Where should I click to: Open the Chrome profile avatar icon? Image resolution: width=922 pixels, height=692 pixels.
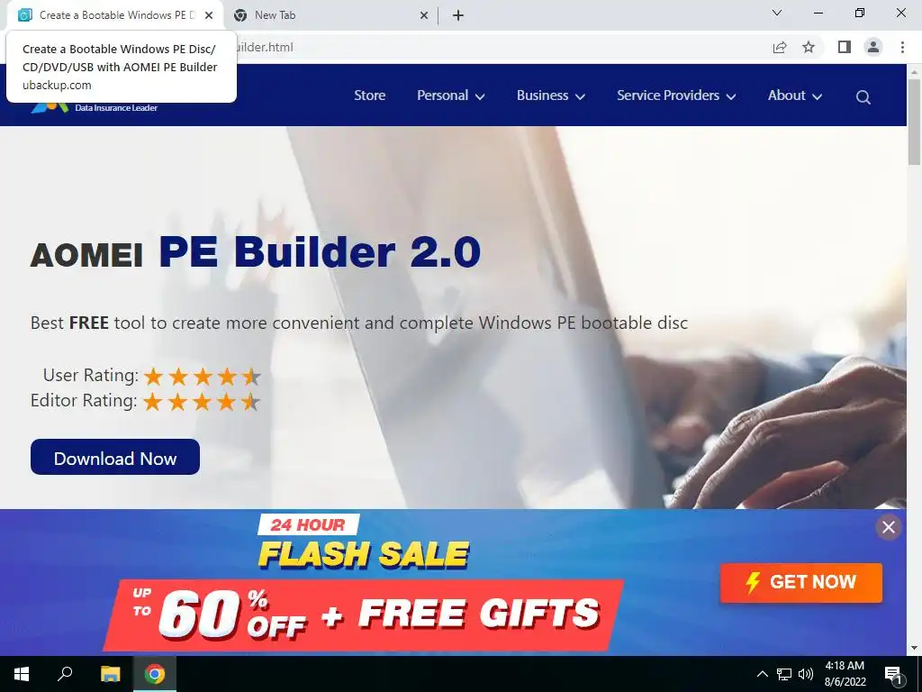(x=873, y=47)
